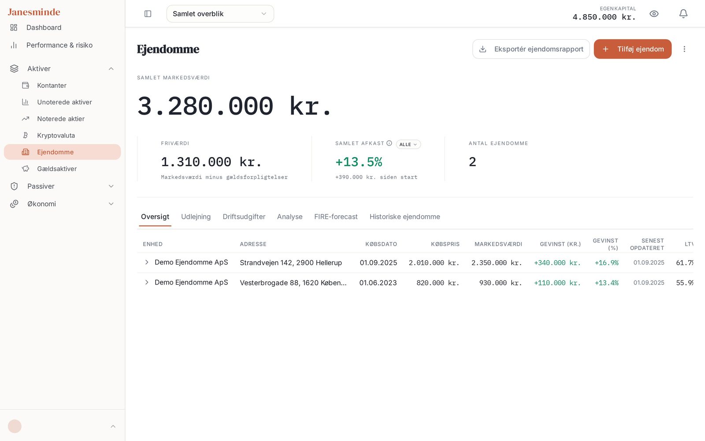
Task: Click the Aktiver layers icon
Action: coord(14,68)
